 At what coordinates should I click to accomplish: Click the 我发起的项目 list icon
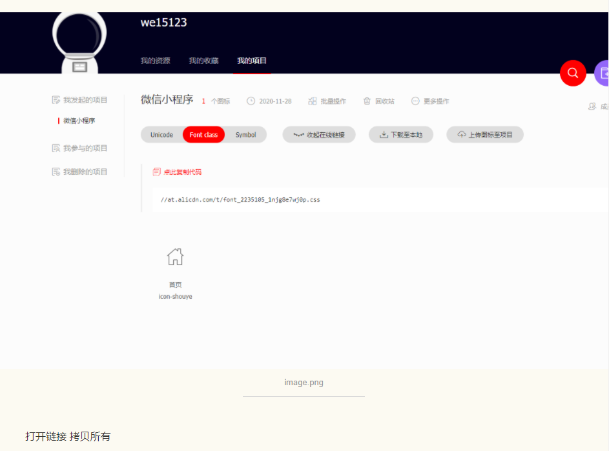click(56, 100)
